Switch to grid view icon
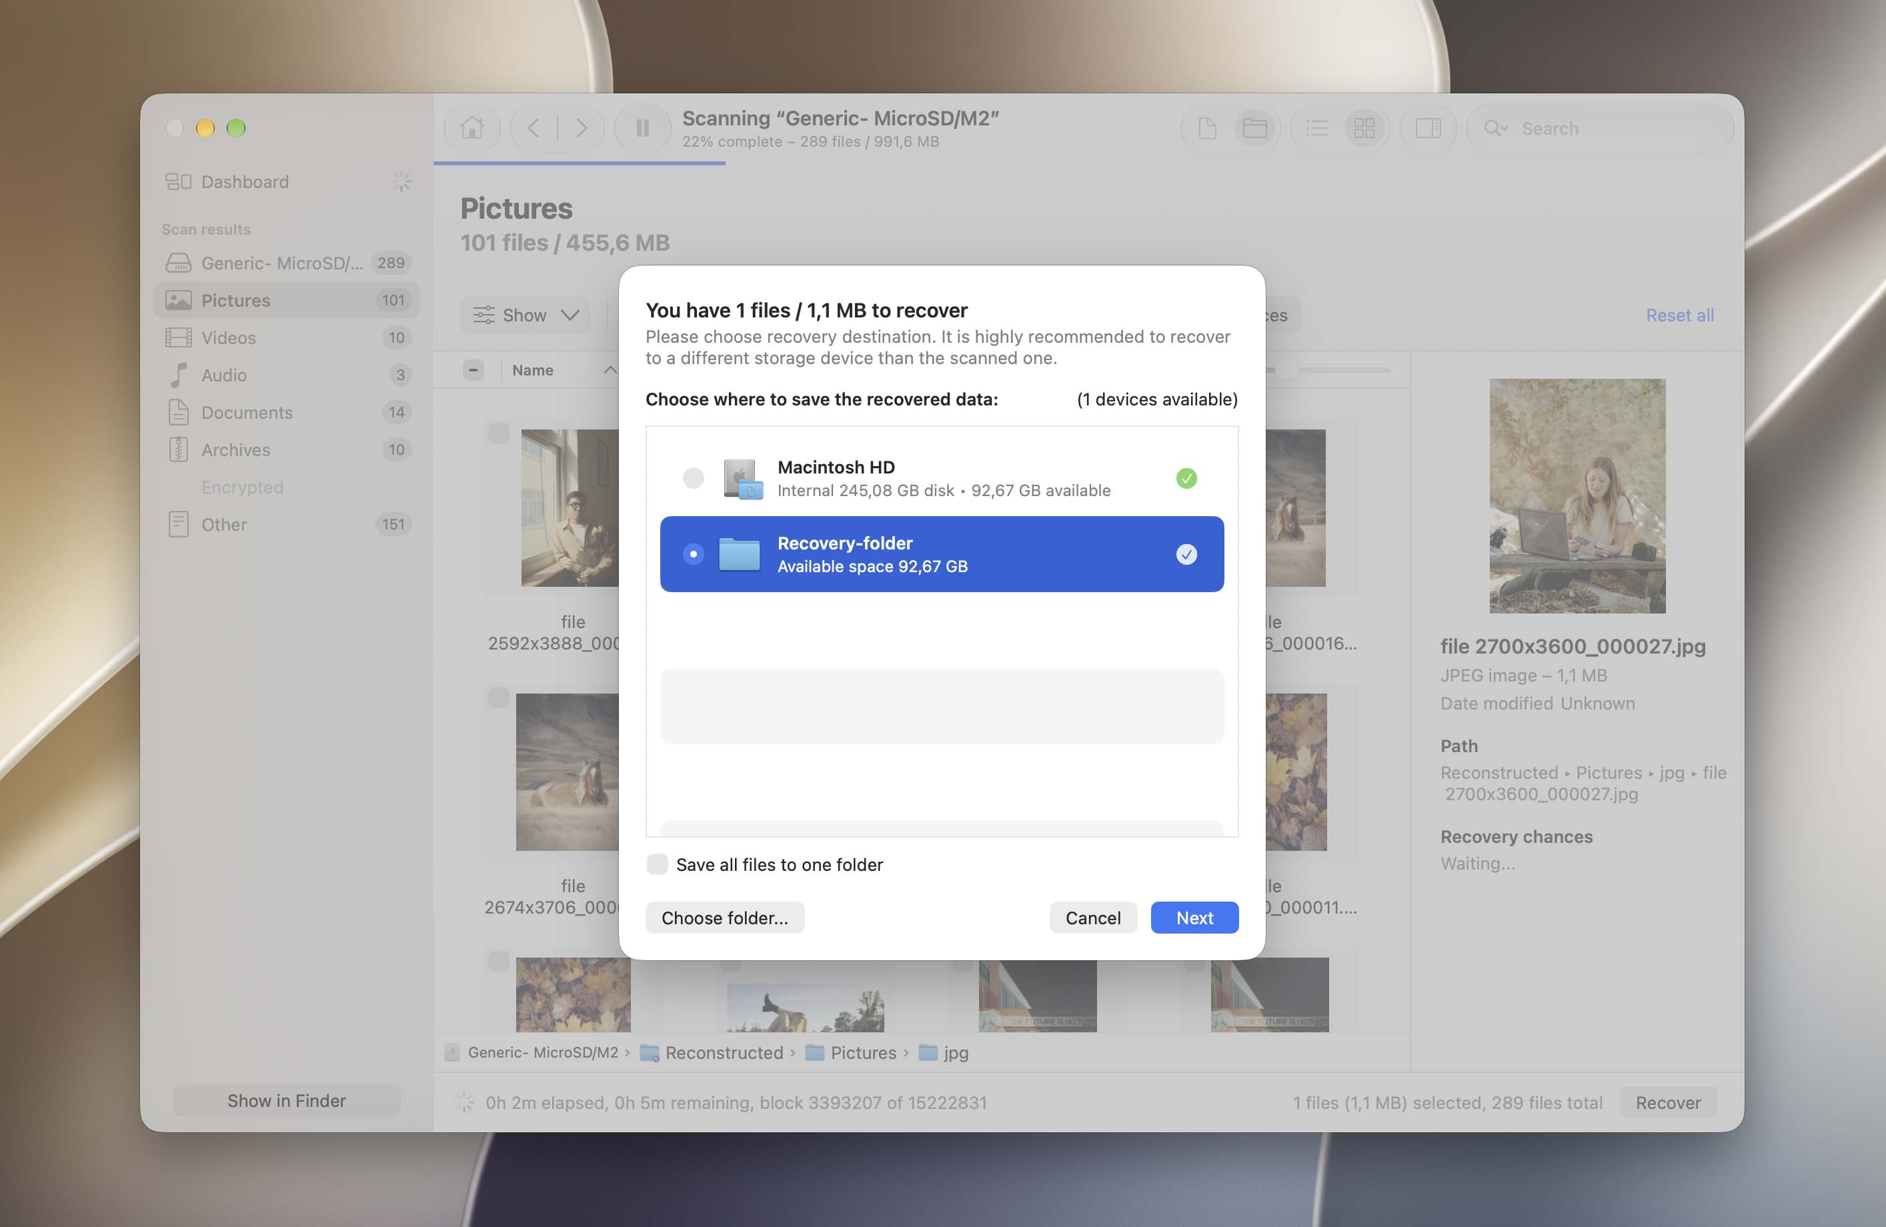Screen dimensions: 1886x1227 [x=1364, y=128]
